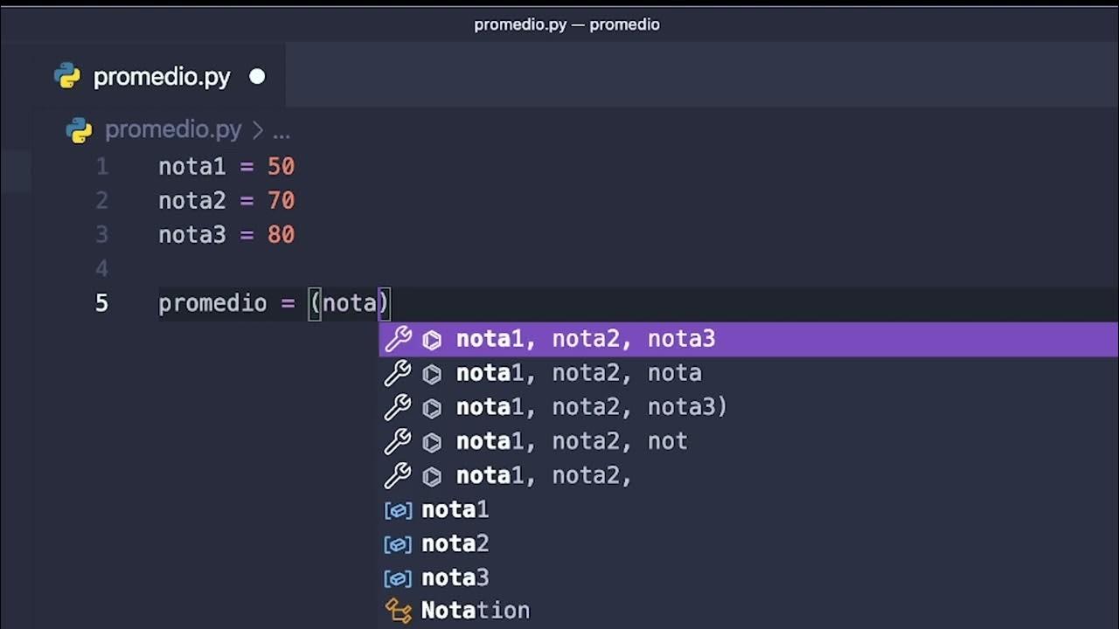Click the unsaved changes dot on promedio.py tab
The image size is (1119, 629).
pos(257,77)
